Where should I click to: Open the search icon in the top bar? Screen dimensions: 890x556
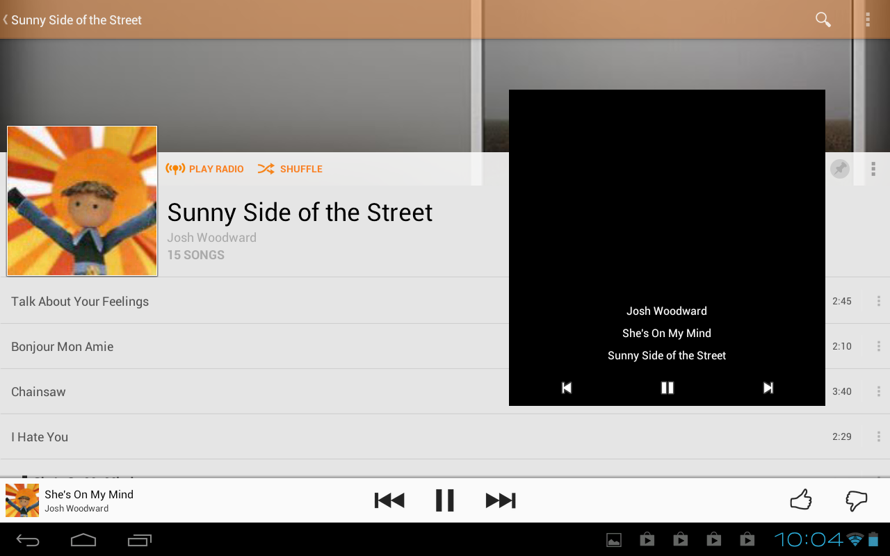coord(823,19)
